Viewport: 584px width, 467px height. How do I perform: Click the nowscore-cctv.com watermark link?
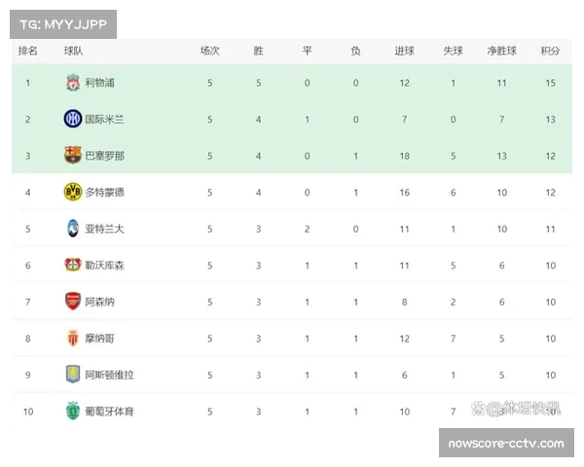point(505,444)
